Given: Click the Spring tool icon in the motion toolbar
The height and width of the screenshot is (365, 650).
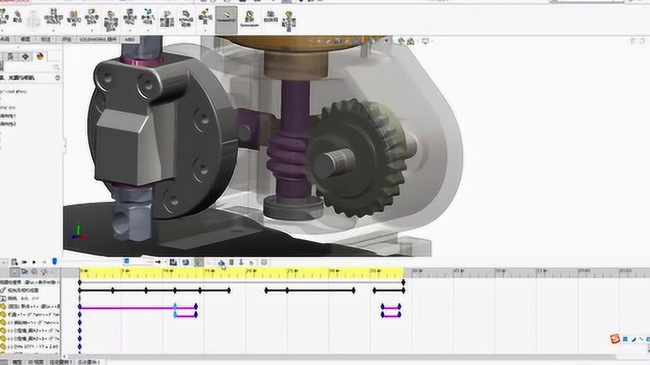Looking at the screenshot, I should 231,263.
